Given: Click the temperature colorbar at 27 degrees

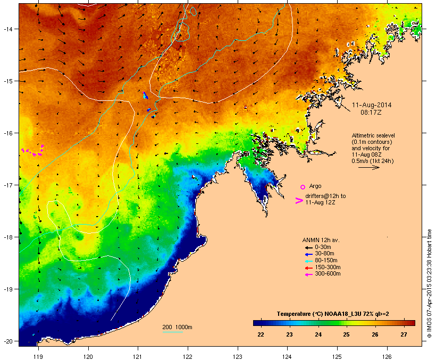Looking at the screenshot, I should (x=404, y=323).
